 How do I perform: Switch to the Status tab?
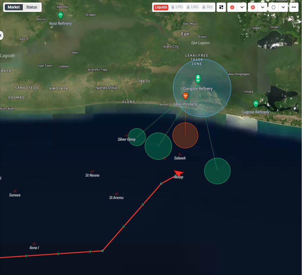[x=31, y=7]
